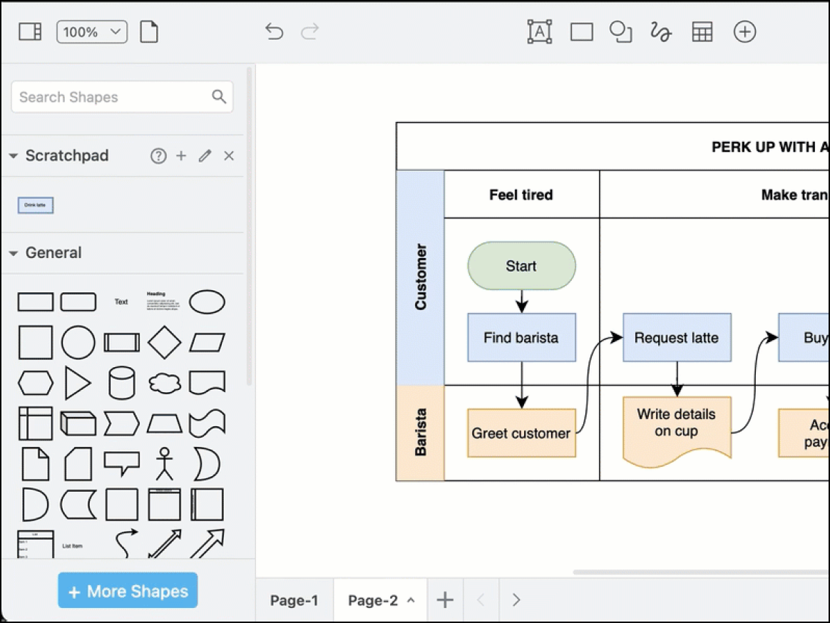Pick the Heading textbox shape
830x623 pixels.
tap(163, 301)
